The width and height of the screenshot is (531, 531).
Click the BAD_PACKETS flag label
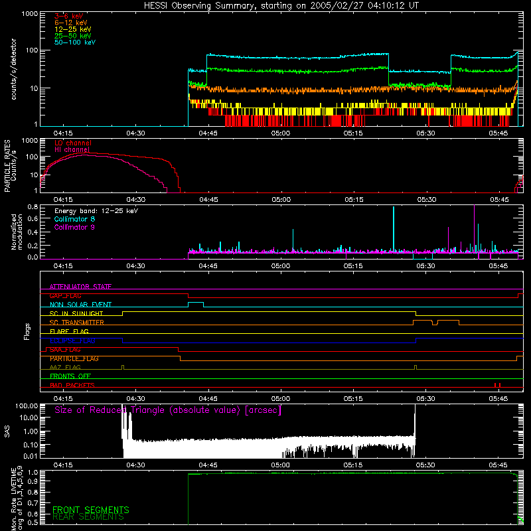tap(72, 385)
